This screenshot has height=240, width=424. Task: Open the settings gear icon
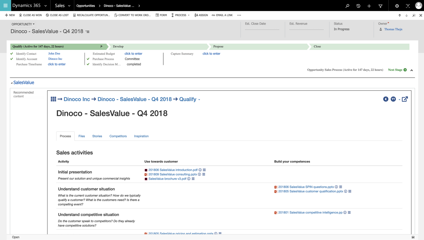(397, 6)
